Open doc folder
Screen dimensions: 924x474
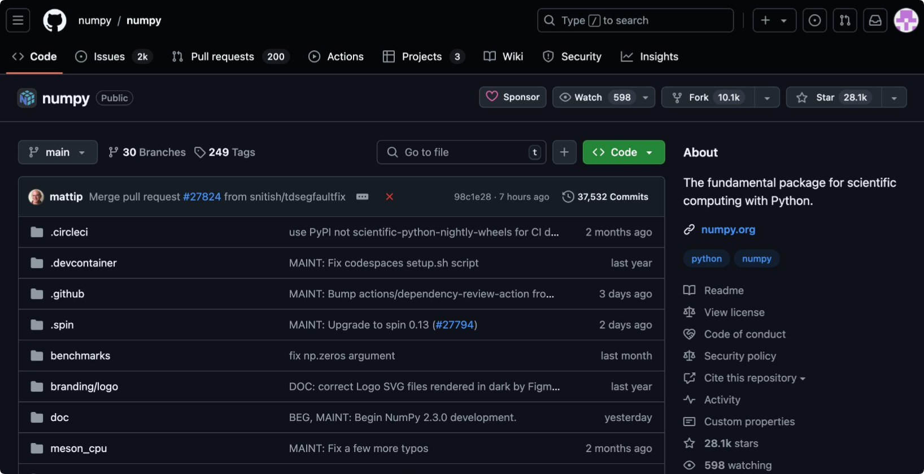click(59, 418)
